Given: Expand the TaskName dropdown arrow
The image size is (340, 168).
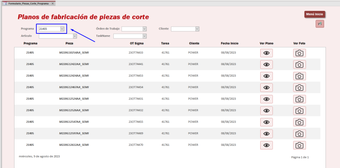Looking at the screenshot, I should 145,36.
